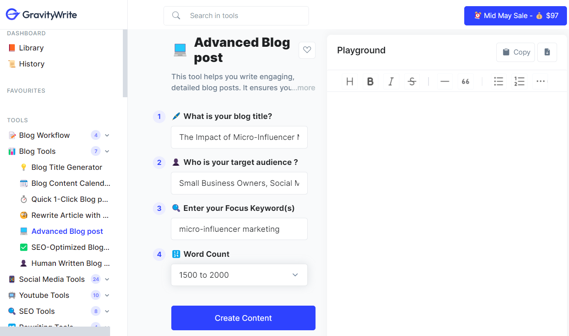Click the Create Content button
The width and height of the screenshot is (569, 336).
(243, 318)
